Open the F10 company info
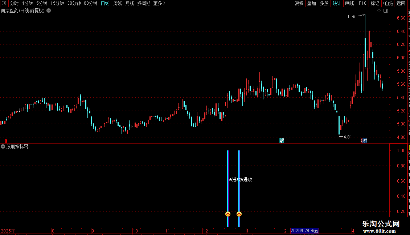This screenshot has width=410, height=235. click(x=362, y=3)
